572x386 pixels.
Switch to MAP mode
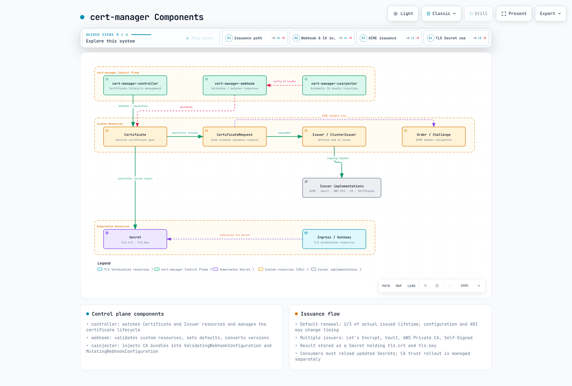[x=399, y=286]
